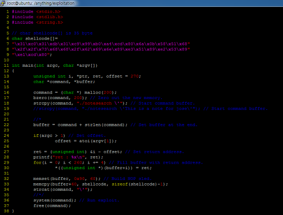283x215 pixels.
Task: Click the shellcode string starting with \x2f\x2f
Action: (101, 49)
